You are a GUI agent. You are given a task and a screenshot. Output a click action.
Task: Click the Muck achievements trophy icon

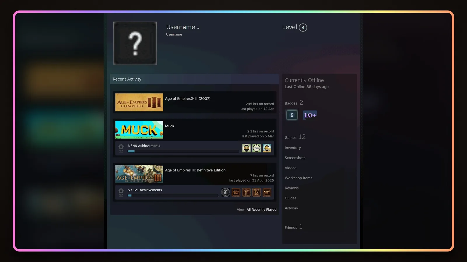coord(121,148)
